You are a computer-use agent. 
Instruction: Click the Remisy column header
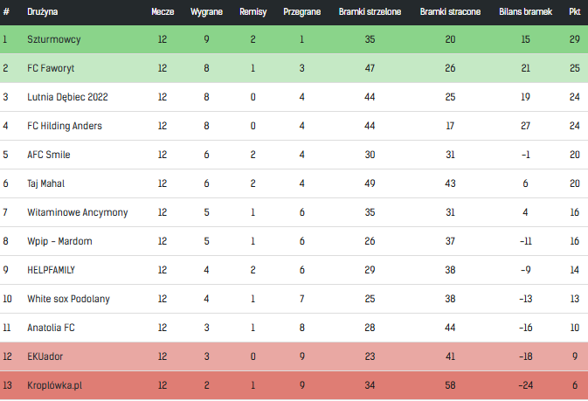tap(253, 11)
